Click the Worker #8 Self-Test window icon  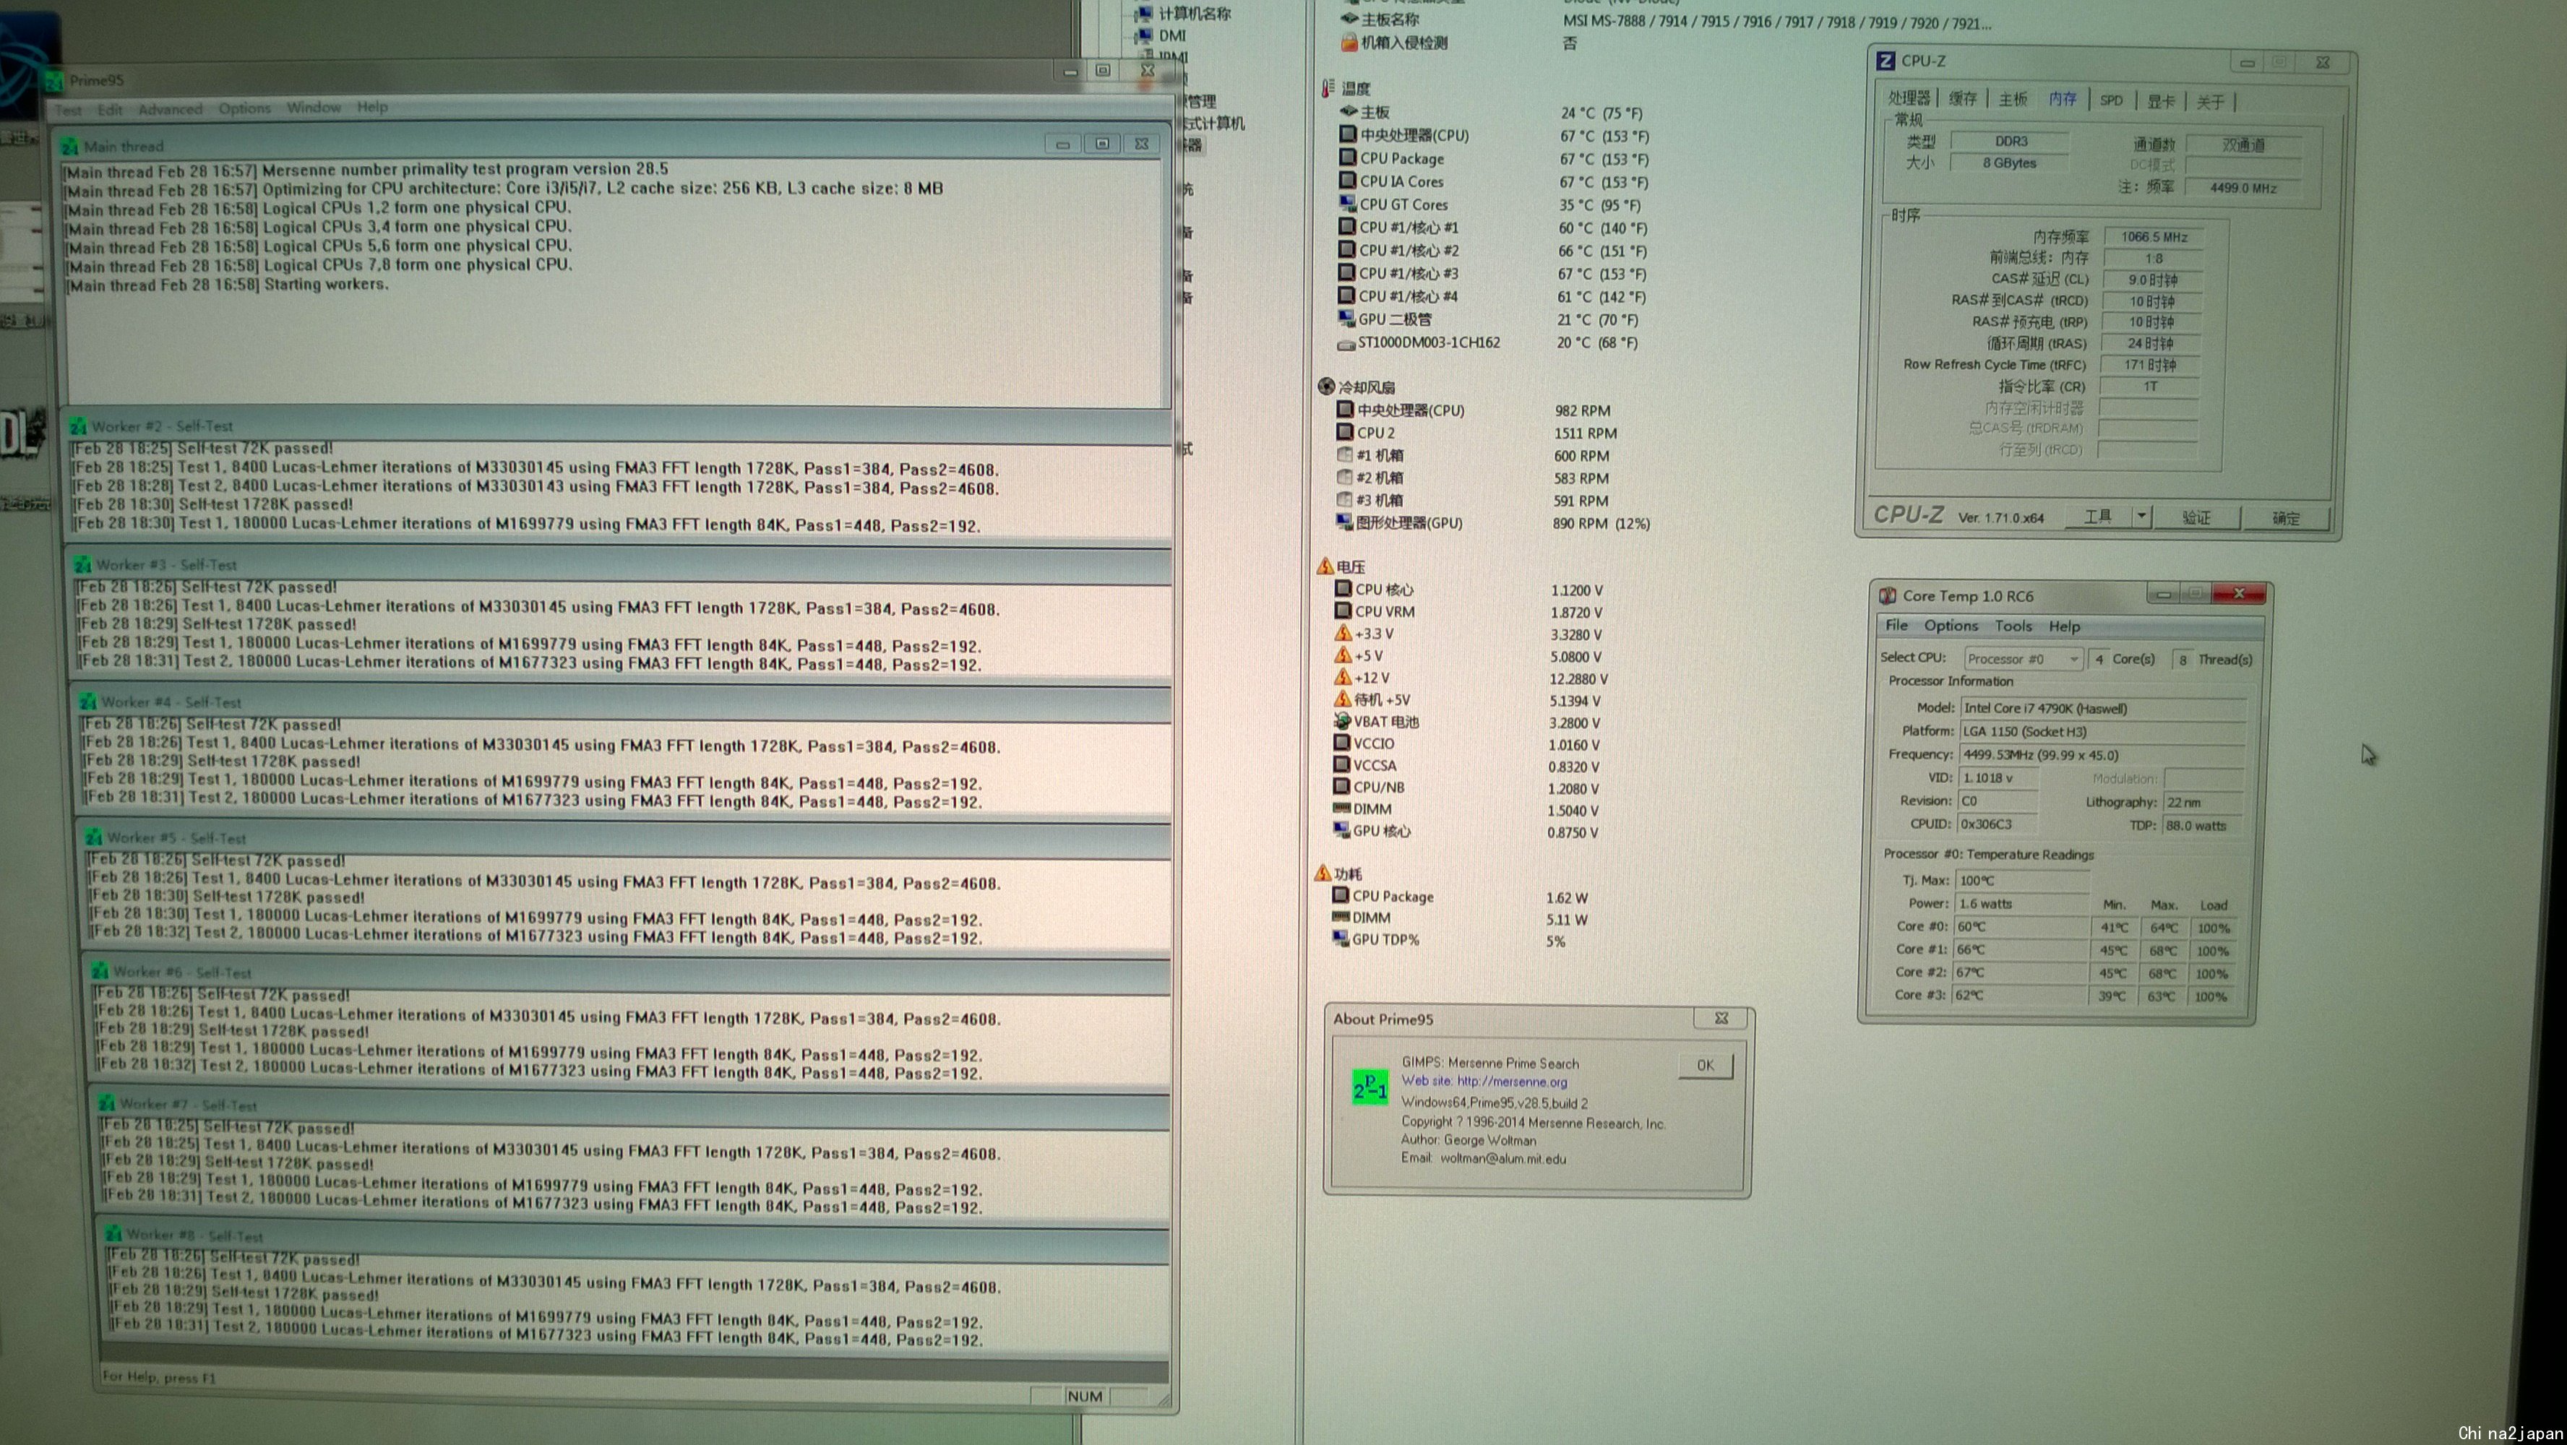point(113,1235)
